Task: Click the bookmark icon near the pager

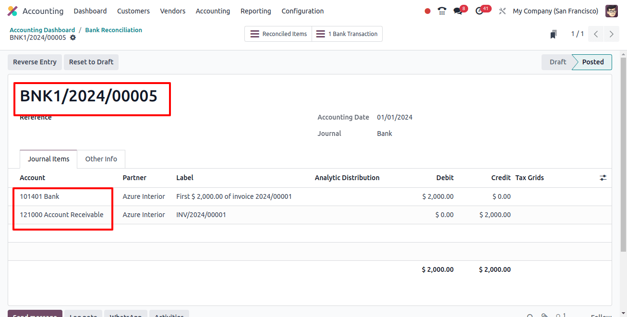Action: coord(554,34)
